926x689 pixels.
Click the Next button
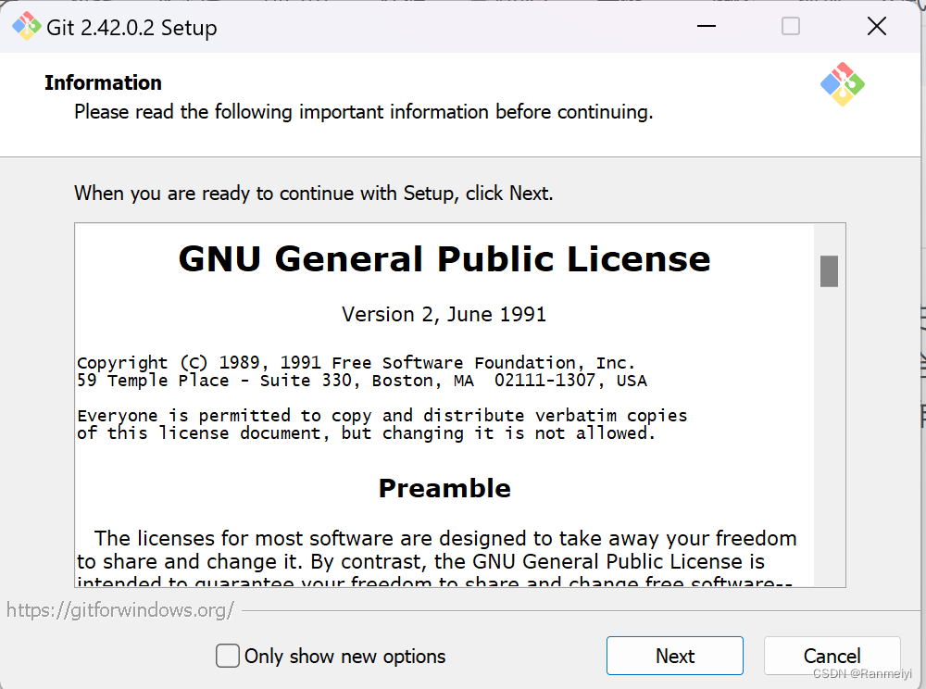click(674, 656)
